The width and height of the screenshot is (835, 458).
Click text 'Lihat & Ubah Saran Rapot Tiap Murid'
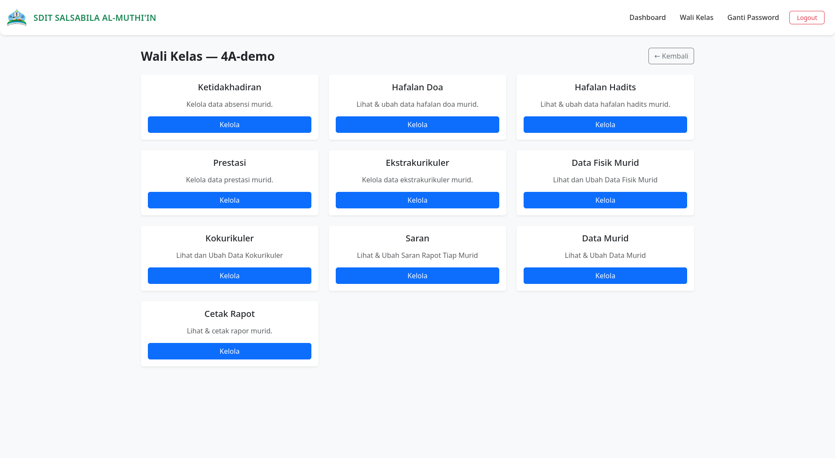point(417,255)
